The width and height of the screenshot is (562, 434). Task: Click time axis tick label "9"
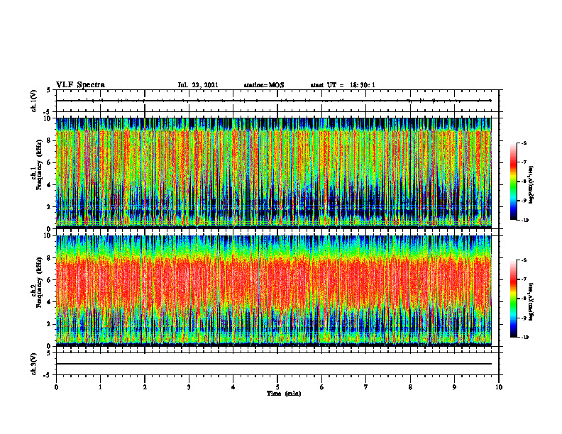pyautogui.click(x=454, y=387)
